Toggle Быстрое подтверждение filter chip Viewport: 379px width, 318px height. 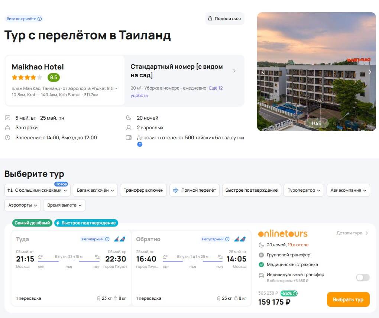click(x=252, y=191)
